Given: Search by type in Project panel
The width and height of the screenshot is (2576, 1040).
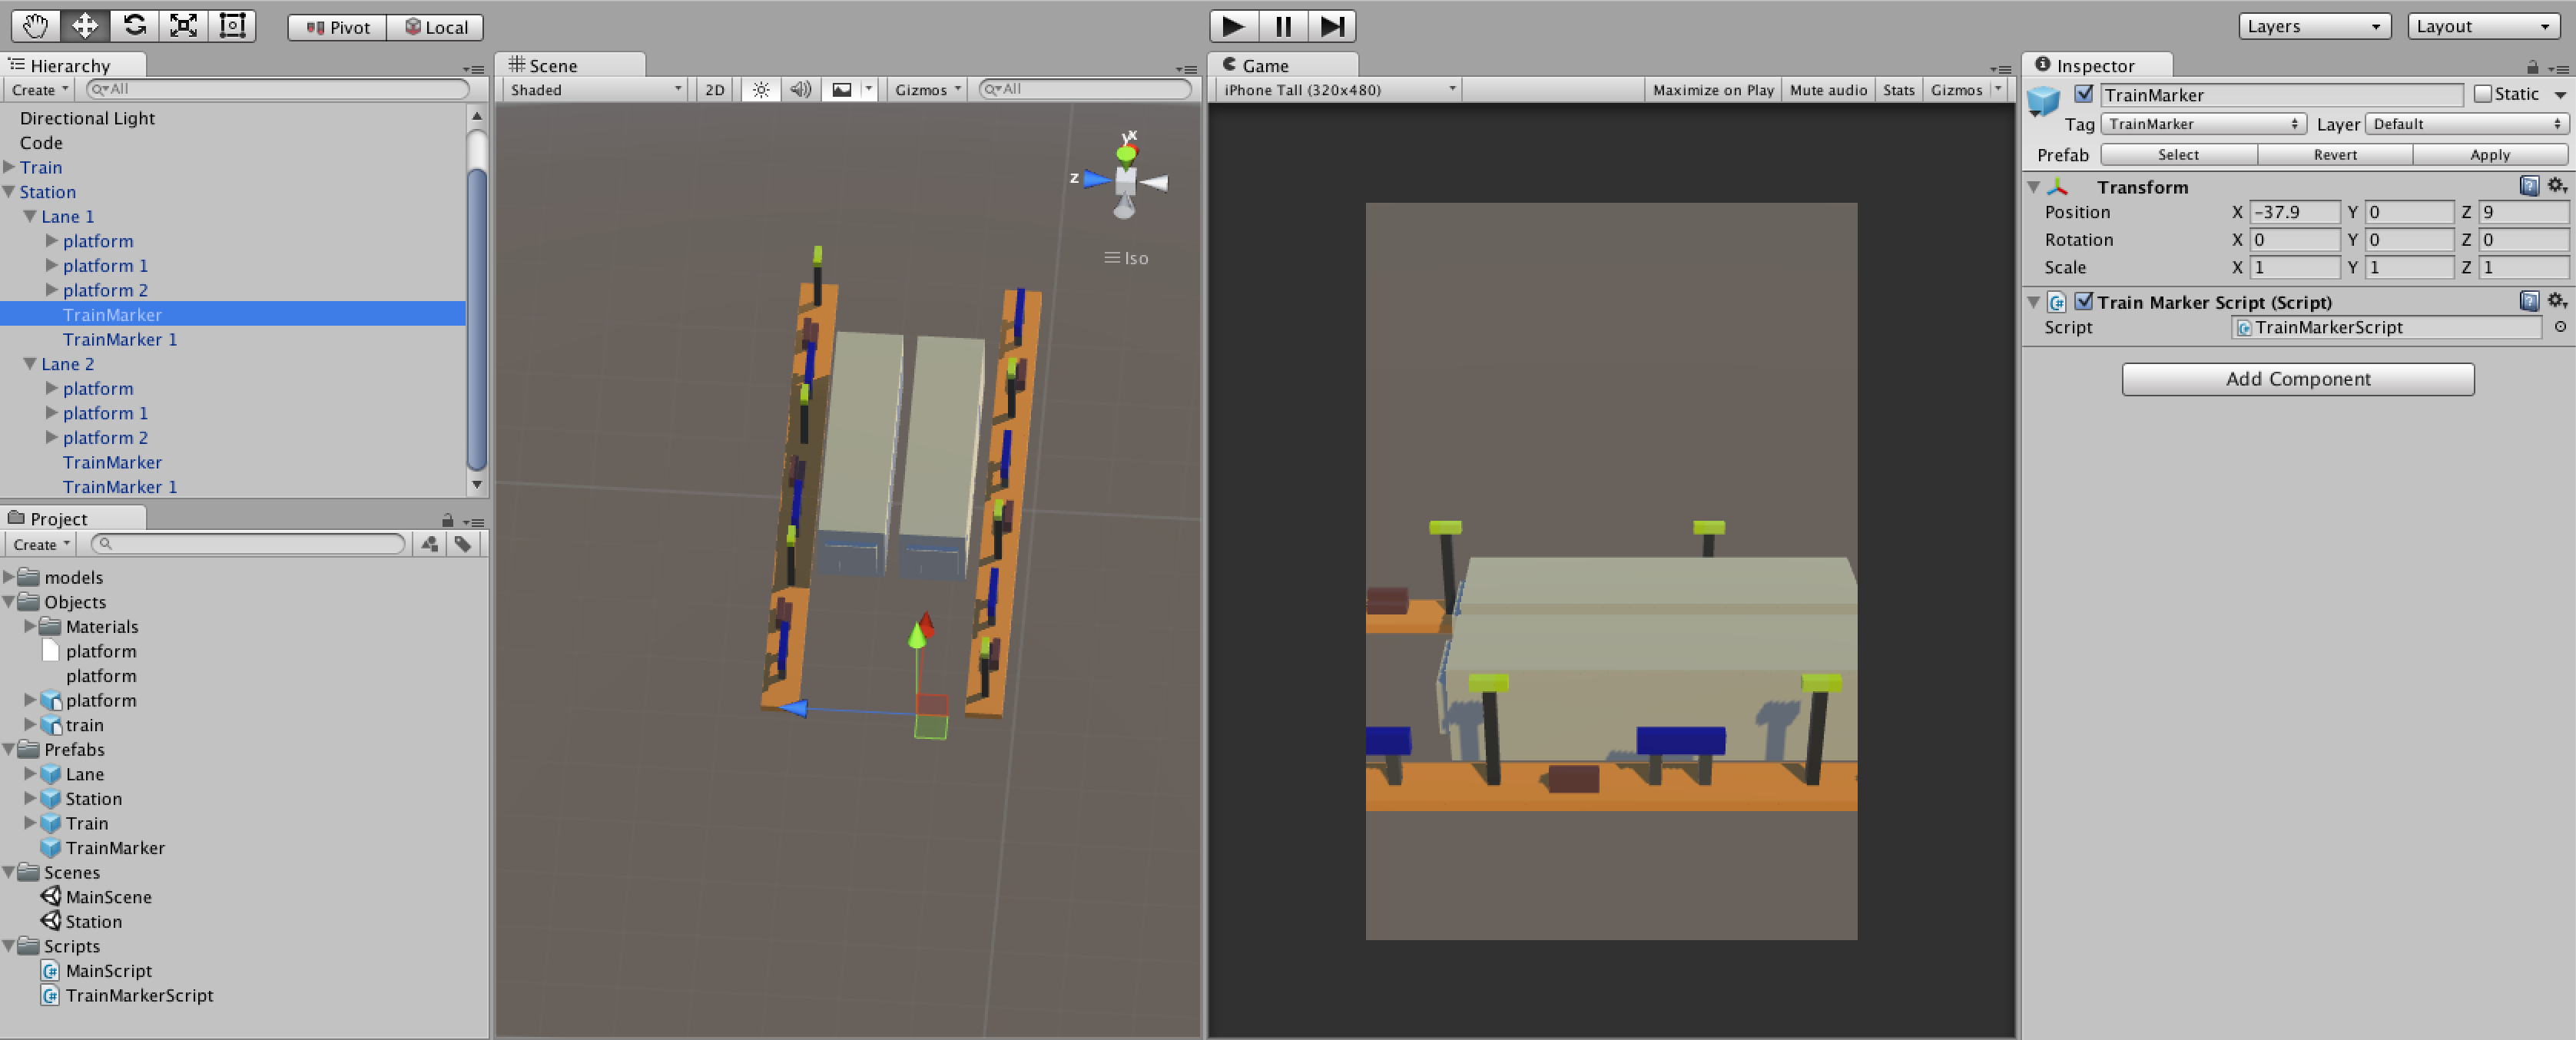Looking at the screenshot, I should pyautogui.click(x=430, y=544).
